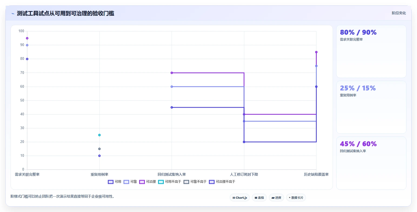Click the 25% / 15% card value

(x=358, y=88)
